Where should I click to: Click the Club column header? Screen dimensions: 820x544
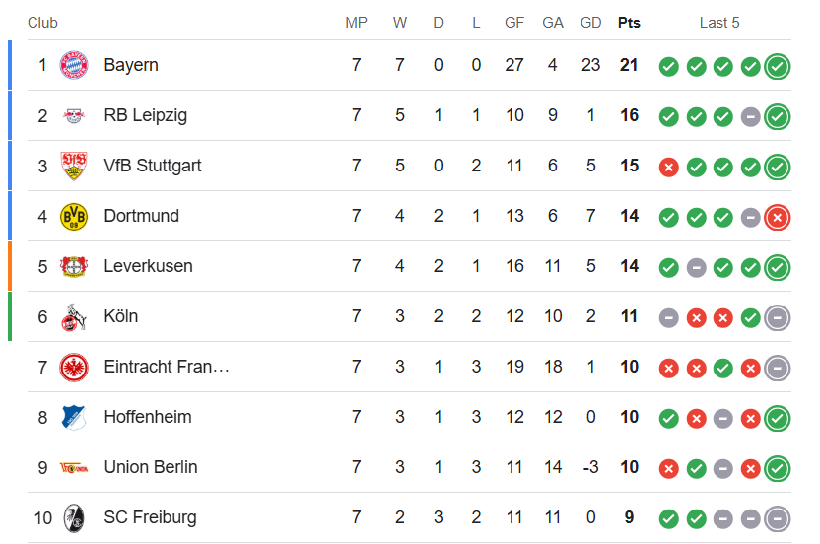42,23
